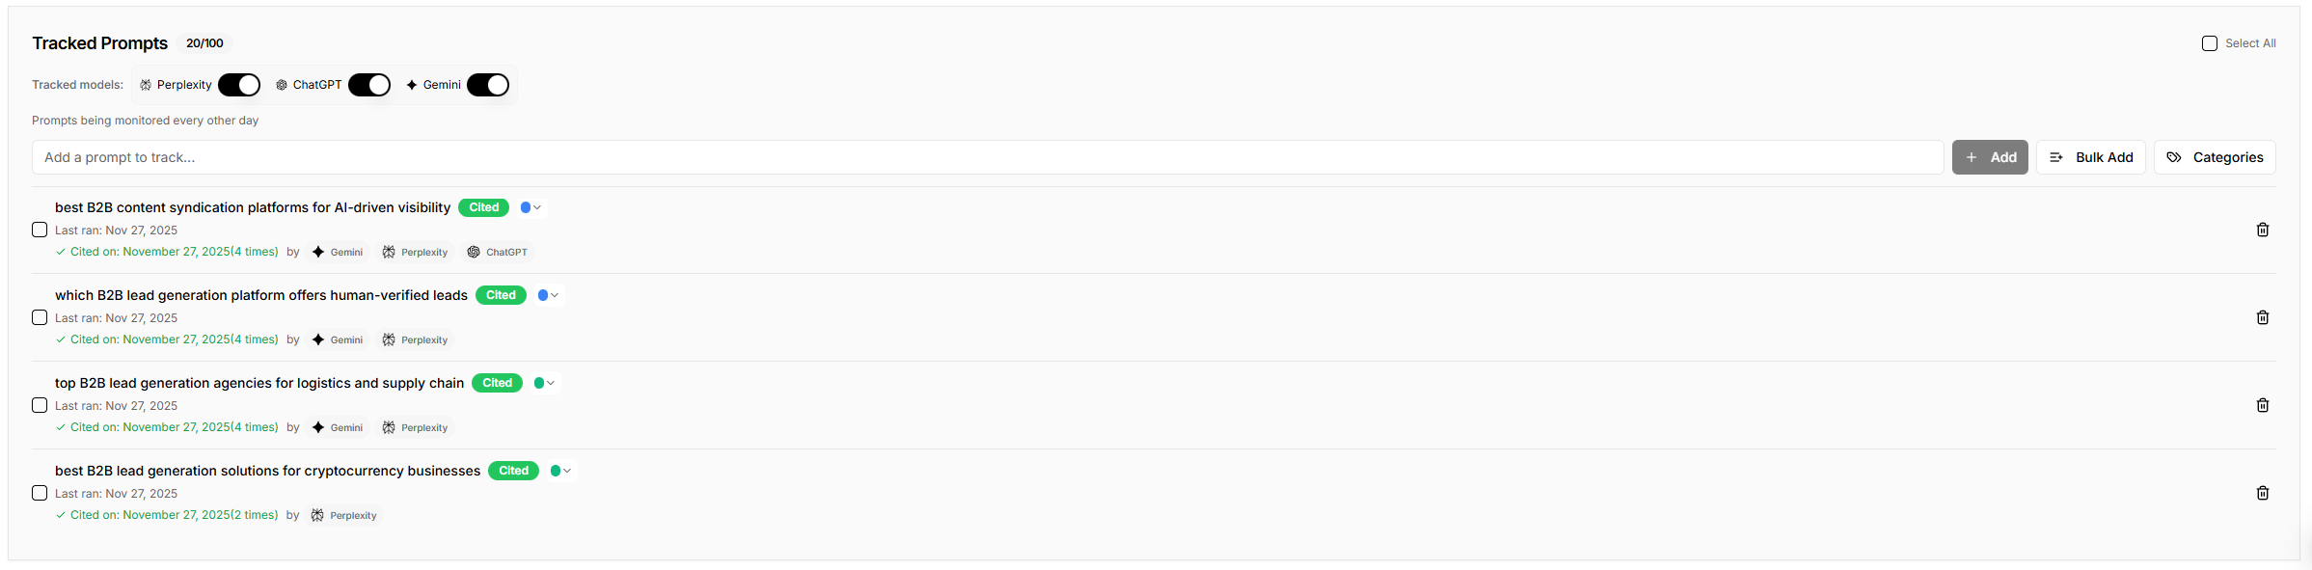Viewport: 2312px width, 570px height.
Task: Click the Bulk Add button
Action: tap(2090, 157)
